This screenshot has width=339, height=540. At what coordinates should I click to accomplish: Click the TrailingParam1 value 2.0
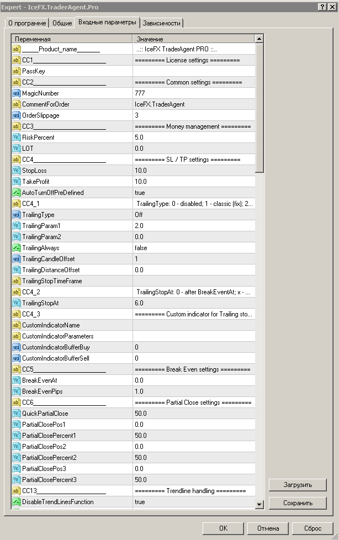tap(139, 226)
